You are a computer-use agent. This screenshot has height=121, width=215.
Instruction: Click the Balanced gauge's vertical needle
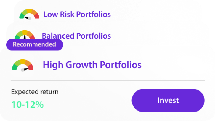tap(25, 37)
